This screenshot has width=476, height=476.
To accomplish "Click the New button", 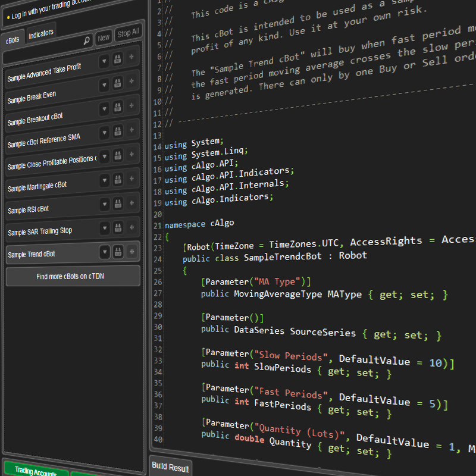I will (104, 37).
